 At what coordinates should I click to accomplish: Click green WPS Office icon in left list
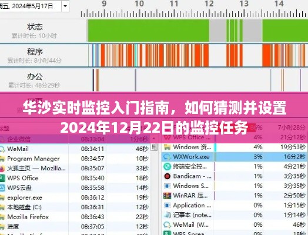2,178
